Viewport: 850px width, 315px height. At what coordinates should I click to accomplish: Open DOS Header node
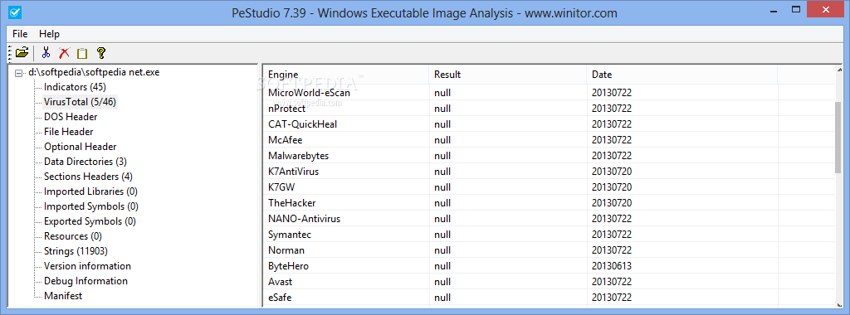pos(71,116)
